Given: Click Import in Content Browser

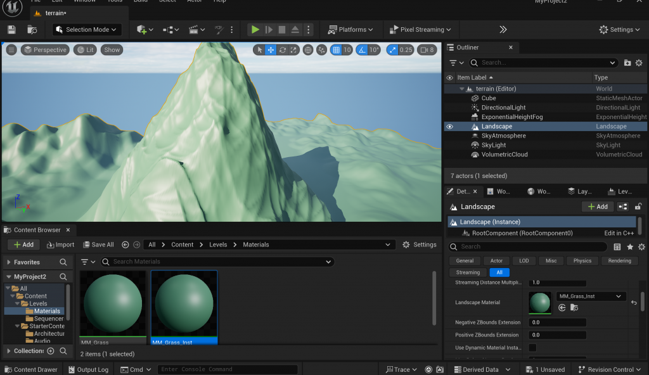Looking at the screenshot, I should click(x=60, y=245).
